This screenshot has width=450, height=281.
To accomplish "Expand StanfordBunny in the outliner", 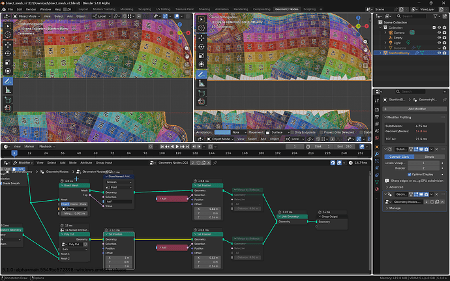I will coord(381,53).
